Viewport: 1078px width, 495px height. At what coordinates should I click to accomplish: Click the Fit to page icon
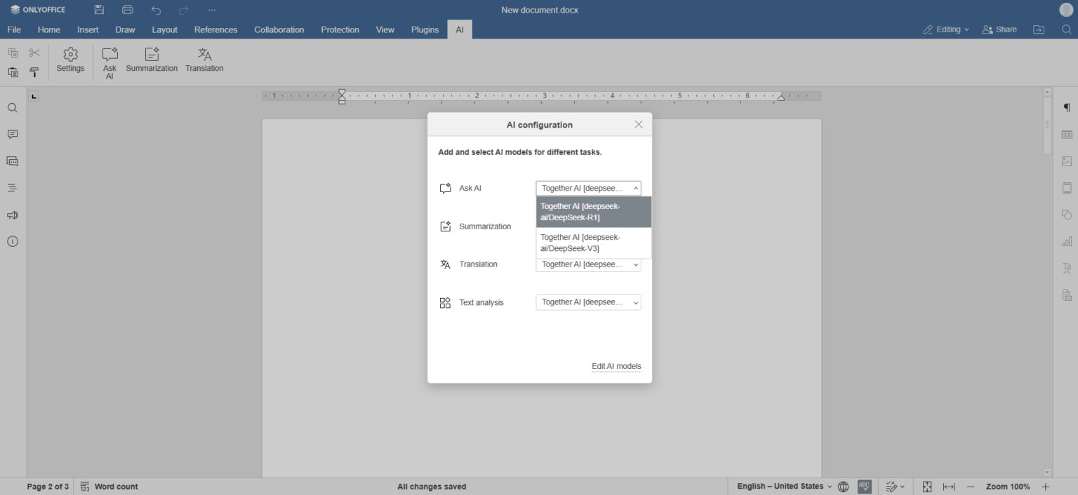[x=927, y=487]
